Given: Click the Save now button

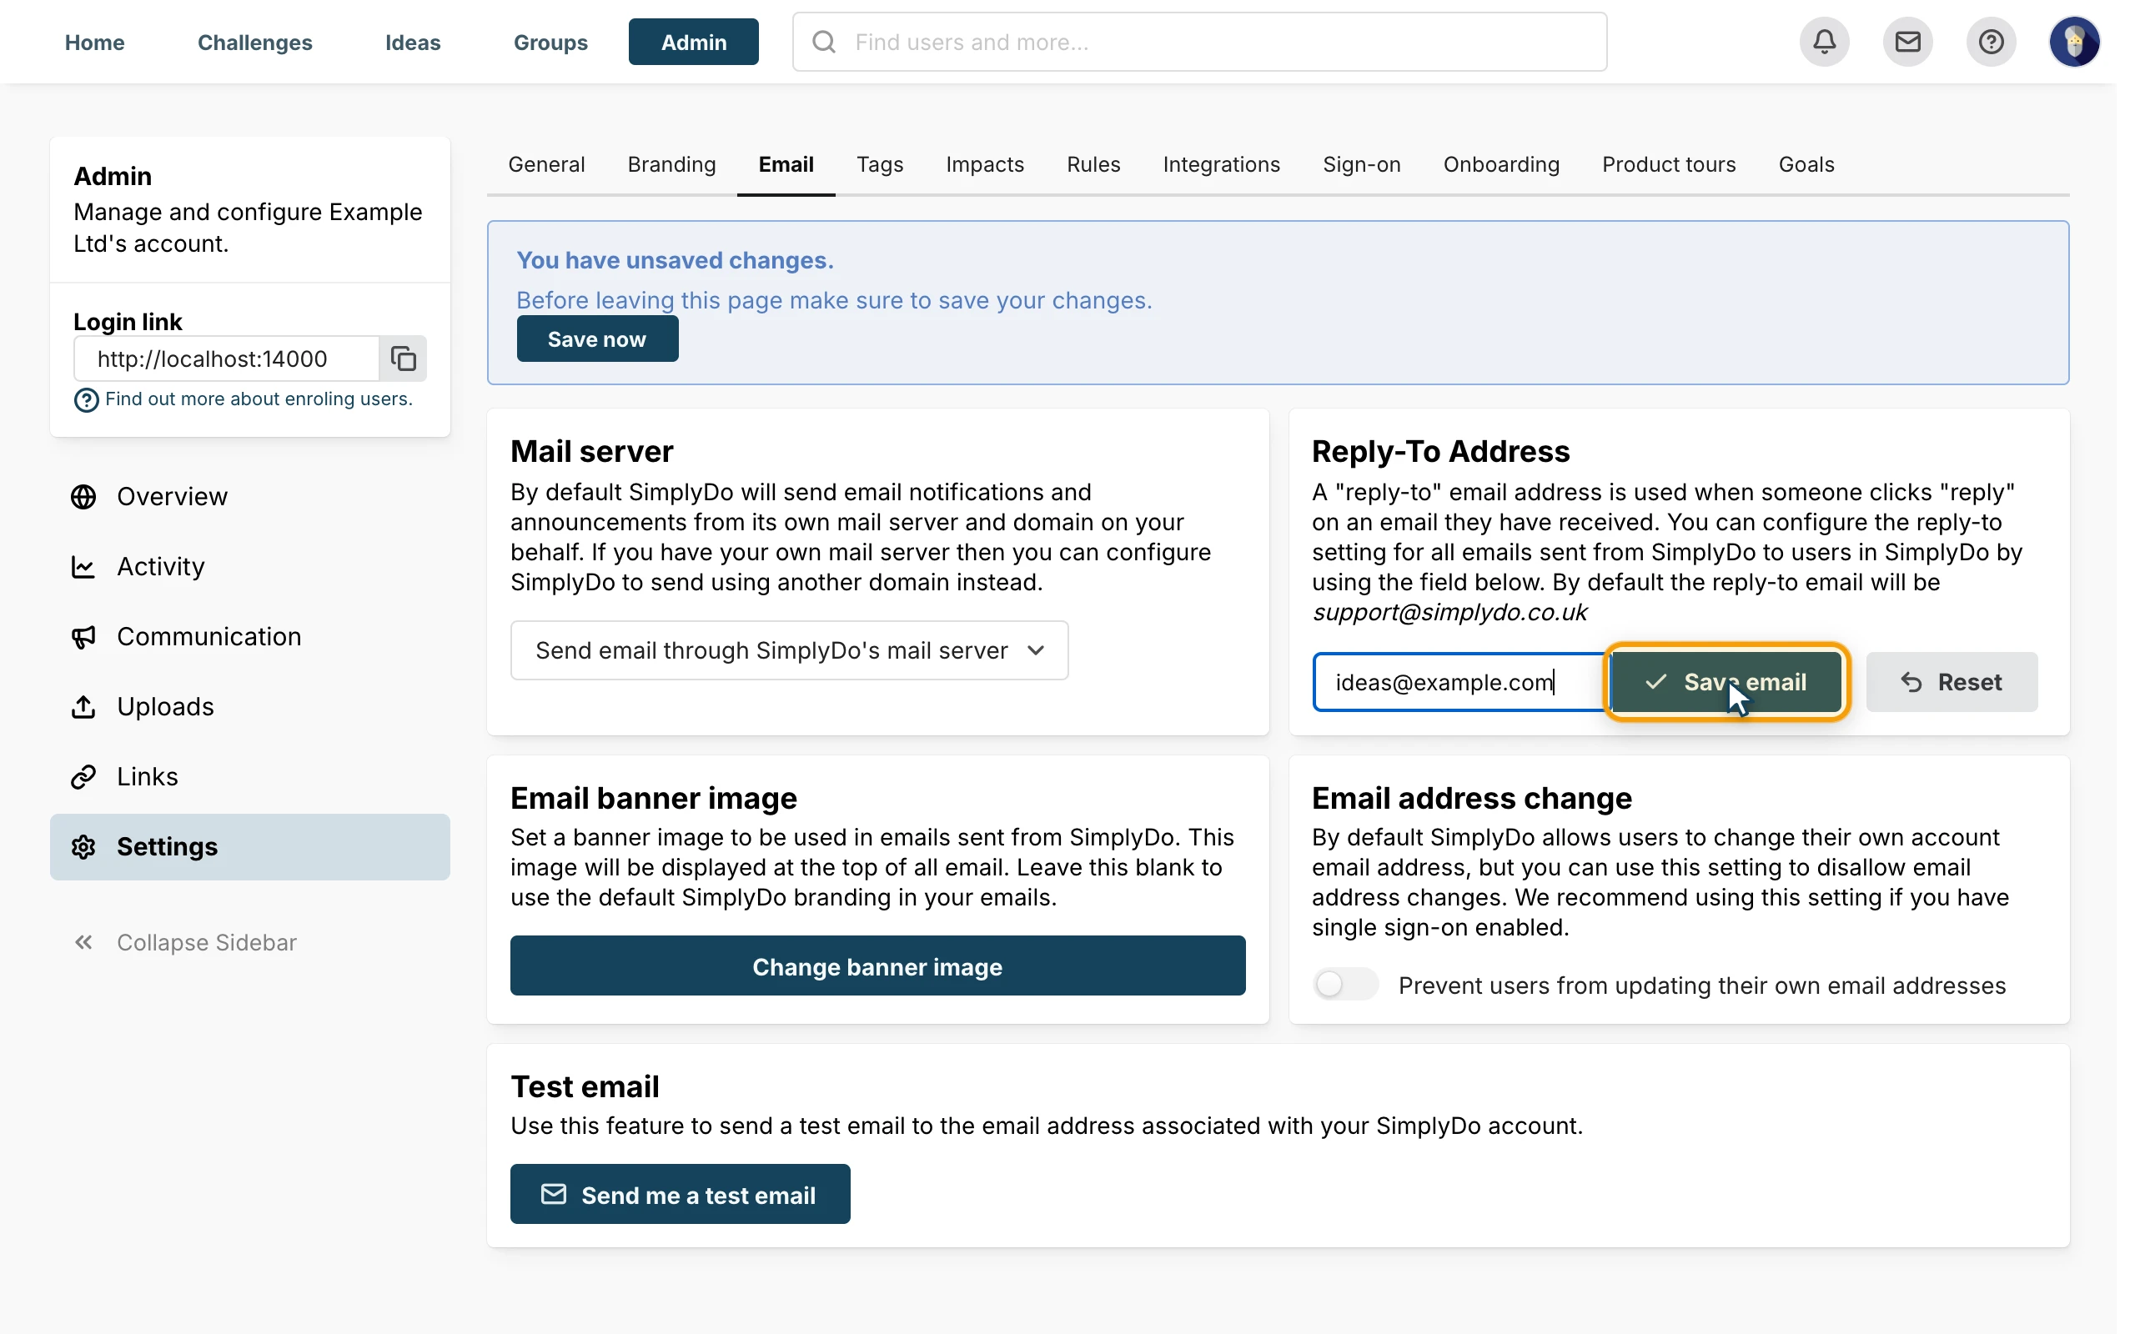Looking at the screenshot, I should click(597, 339).
